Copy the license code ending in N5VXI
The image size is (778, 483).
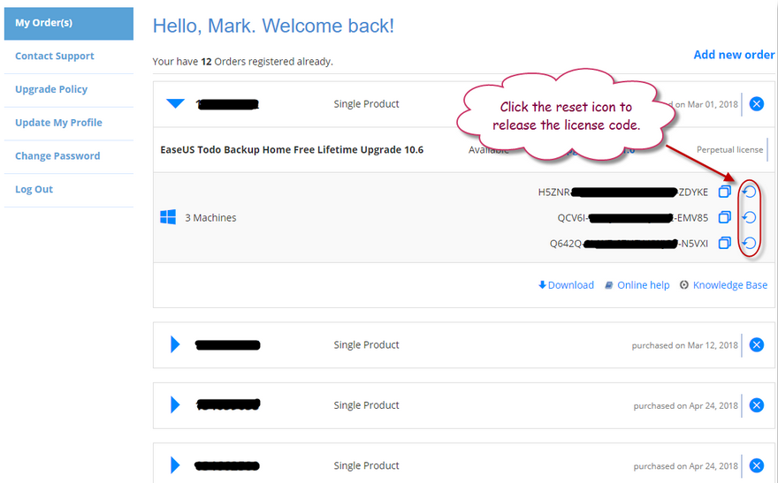click(x=724, y=243)
